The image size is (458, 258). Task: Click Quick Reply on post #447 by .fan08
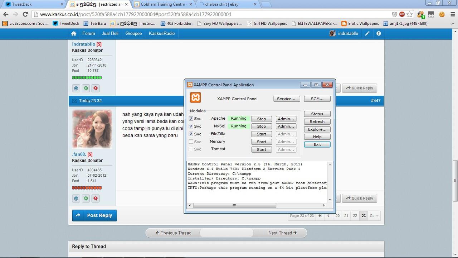(360, 199)
